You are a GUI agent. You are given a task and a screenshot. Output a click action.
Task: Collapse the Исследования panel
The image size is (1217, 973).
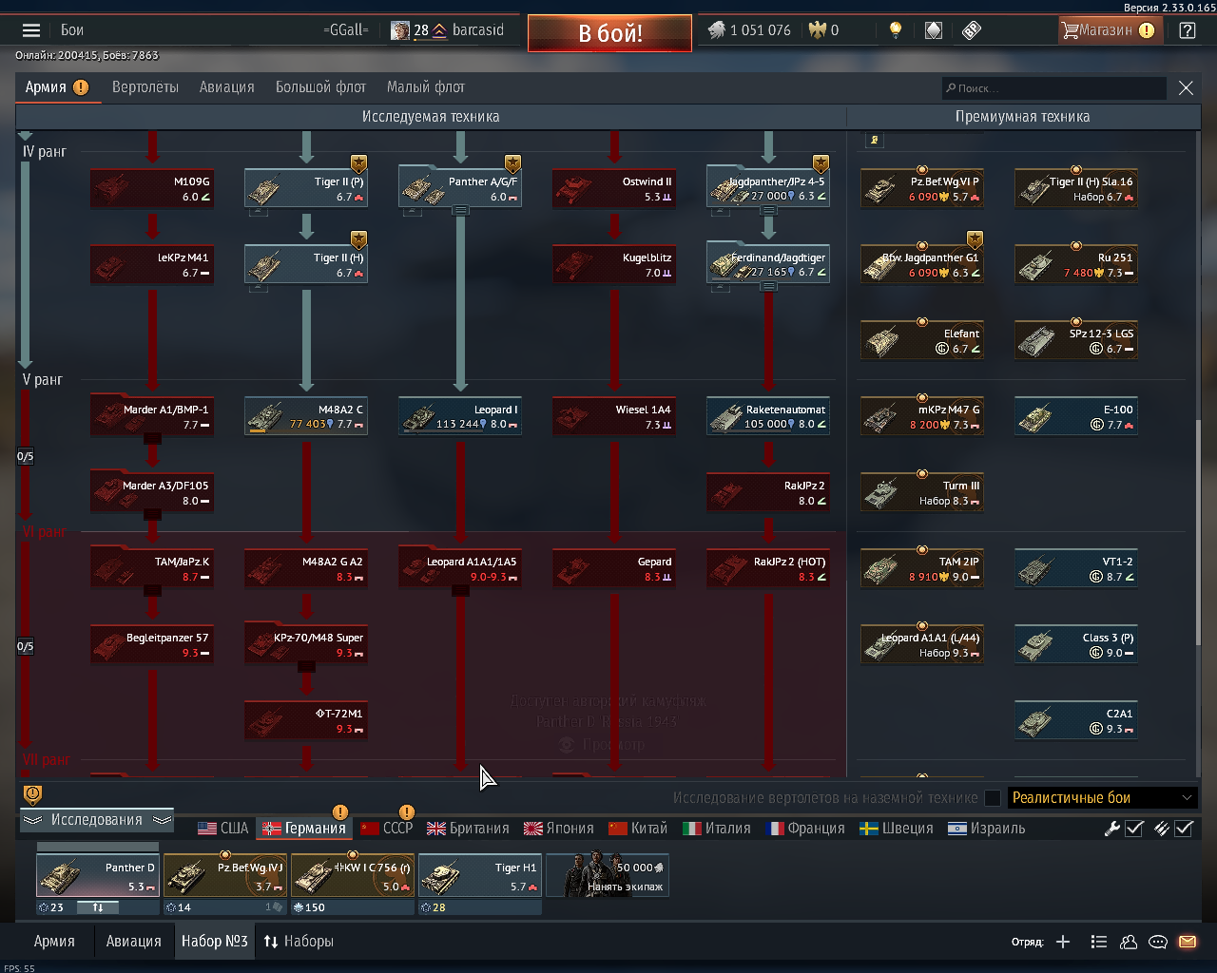point(97,820)
